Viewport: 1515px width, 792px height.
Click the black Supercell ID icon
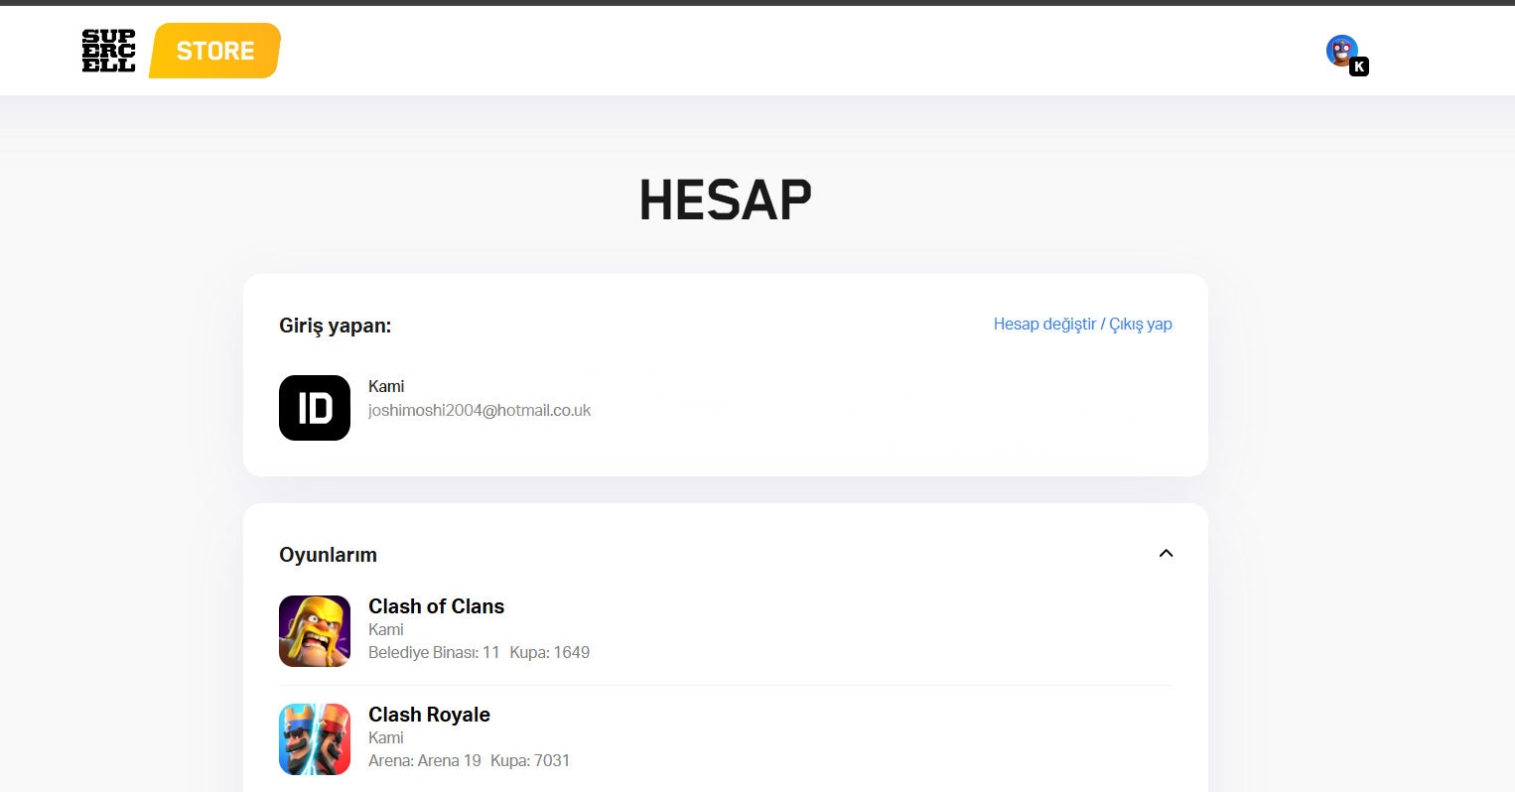coord(315,408)
